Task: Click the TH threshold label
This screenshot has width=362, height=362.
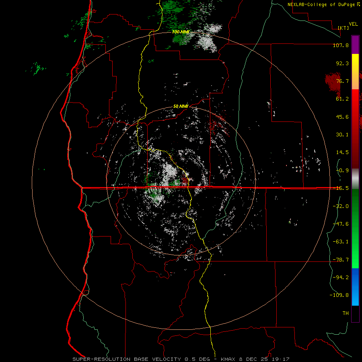Action: [346, 313]
